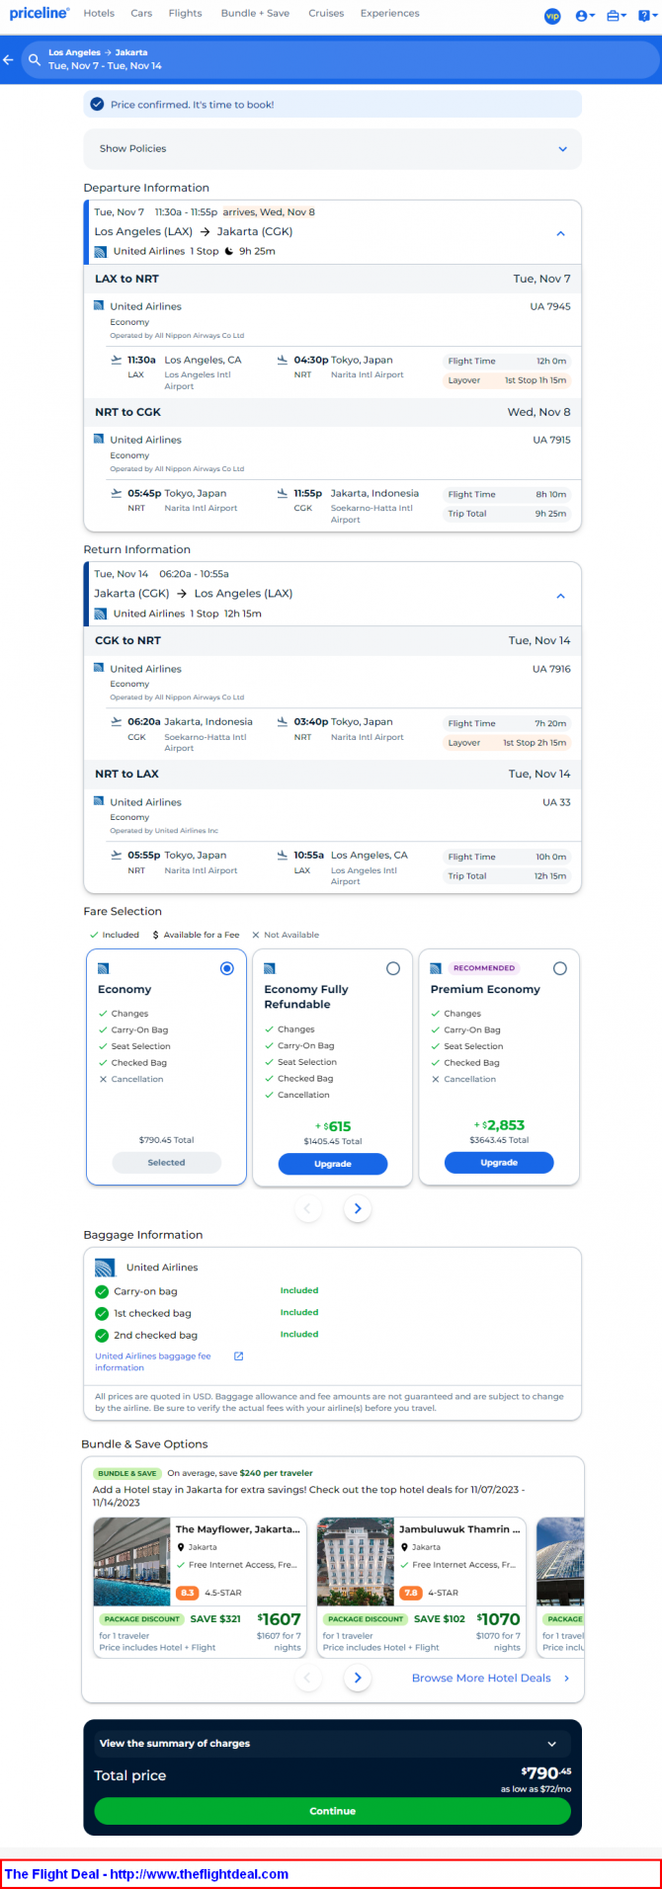The height and width of the screenshot is (1889, 662).
Task: Open the help question mark icon
Action: [646, 16]
